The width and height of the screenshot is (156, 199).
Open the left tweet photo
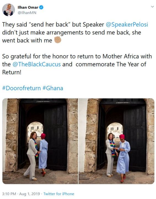(x=40, y=141)
